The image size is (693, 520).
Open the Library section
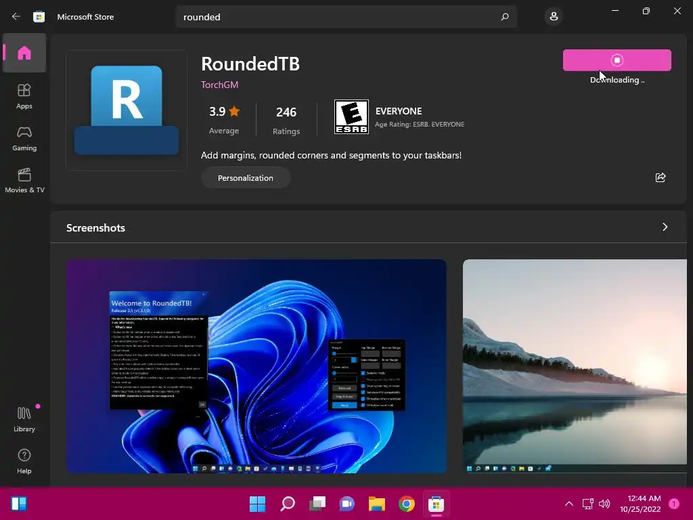(x=24, y=419)
